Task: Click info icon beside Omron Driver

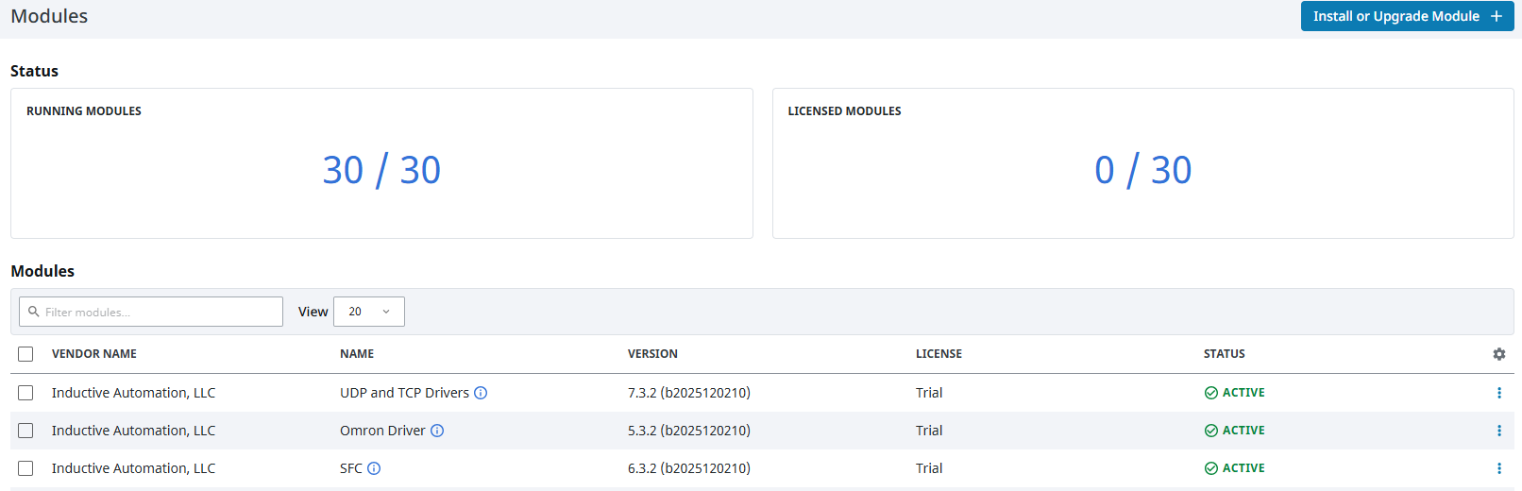Action: click(437, 431)
